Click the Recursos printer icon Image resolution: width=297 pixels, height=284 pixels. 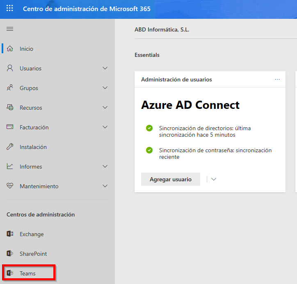10,107
